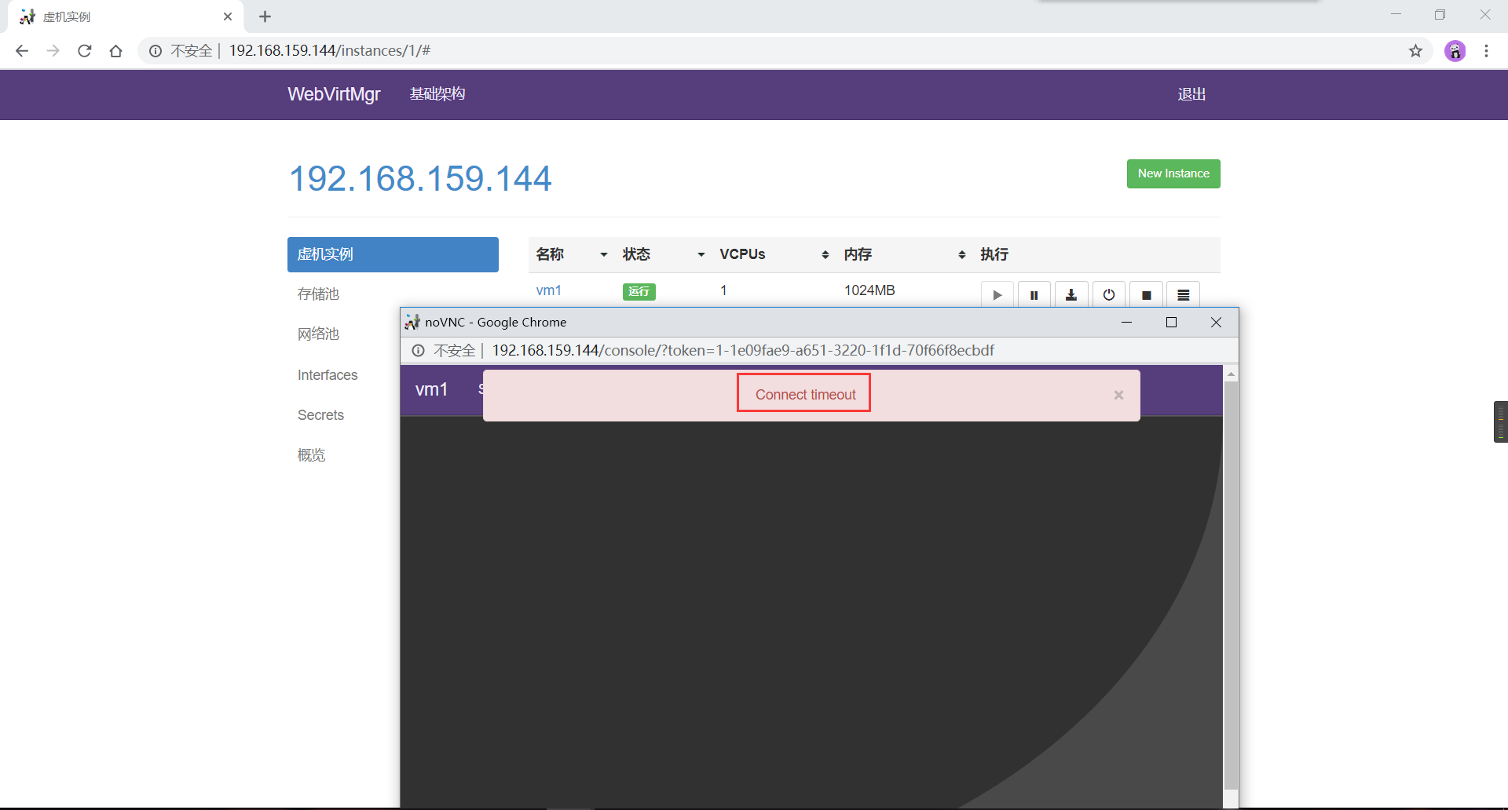The width and height of the screenshot is (1508, 810).
Task: Bookmark this page with the star icon
Action: click(x=1415, y=51)
